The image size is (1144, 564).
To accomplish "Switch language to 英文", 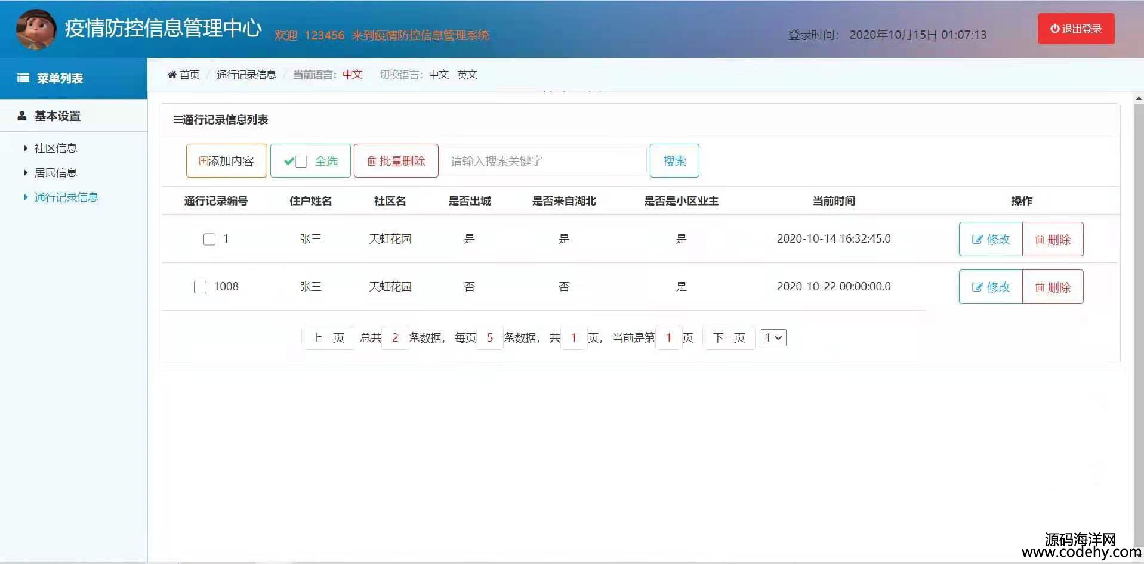I will [x=467, y=75].
